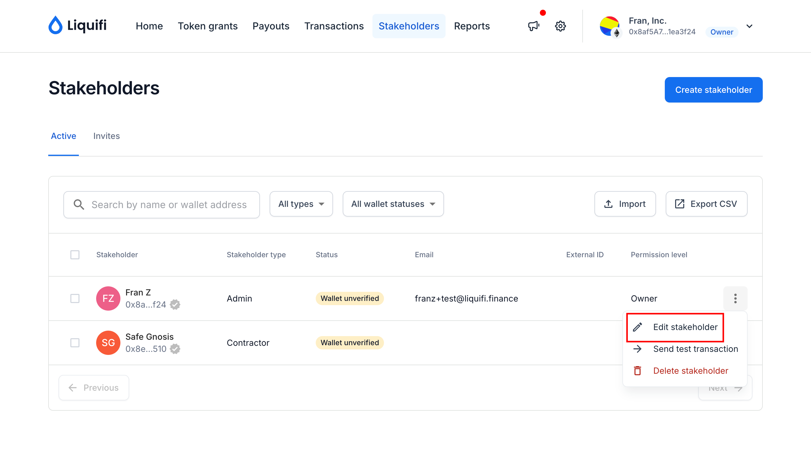Viewport: 811px width, 455px height.
Task: Click Fran Z's wallet verified badge icon
Action: (x=175, y=305)
